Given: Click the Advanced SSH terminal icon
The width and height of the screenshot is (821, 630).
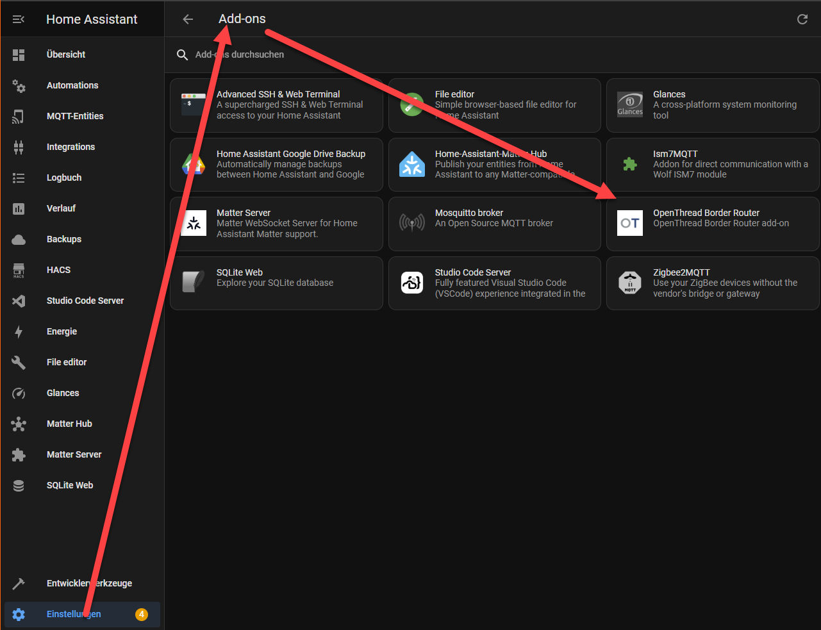Looking at the screenshot, I should tap(194, 104).
